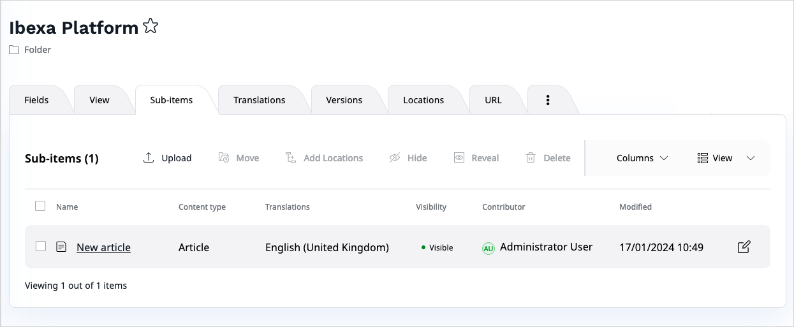Click the Move icon in toolbar
Image resolution: width=794 pixels, height=327 pixels.
coord(224,158)
